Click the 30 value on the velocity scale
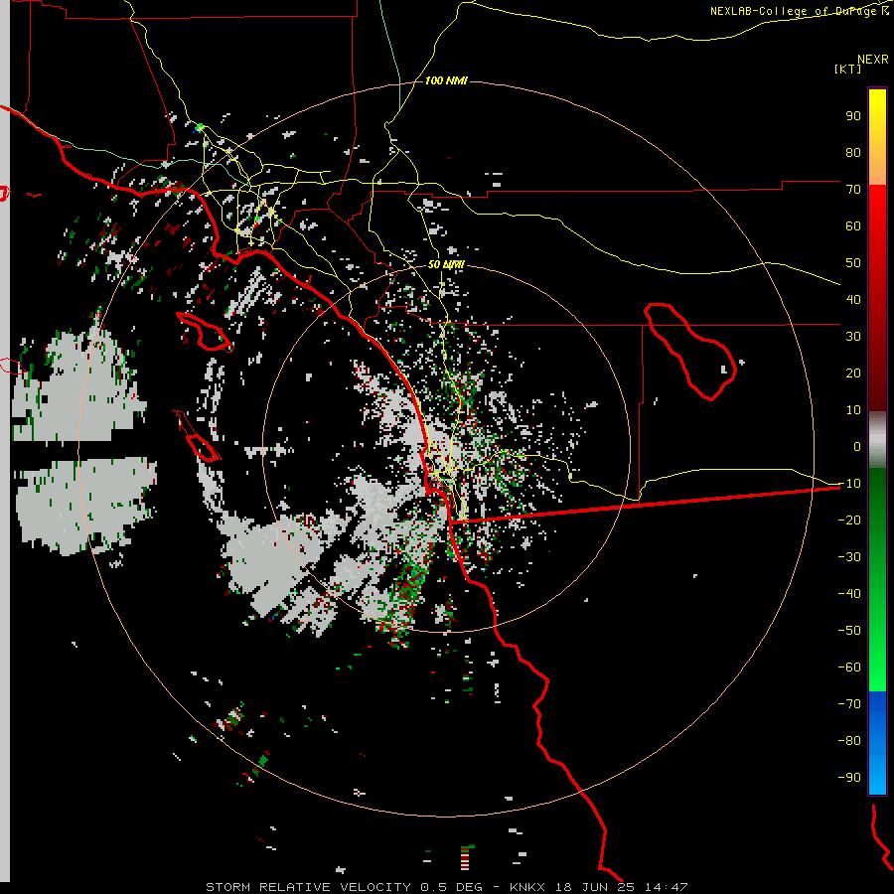Screen dimensions: 894x894 pos(853,337)
